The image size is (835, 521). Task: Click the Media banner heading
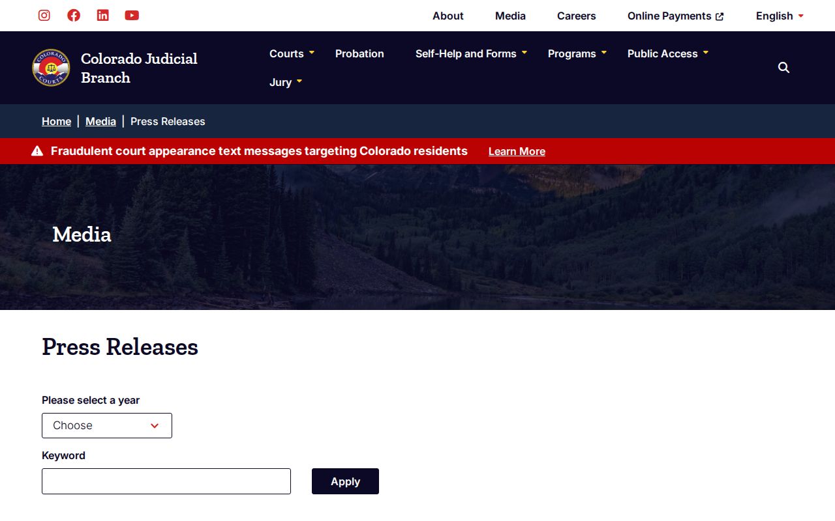tap(82, 234)
